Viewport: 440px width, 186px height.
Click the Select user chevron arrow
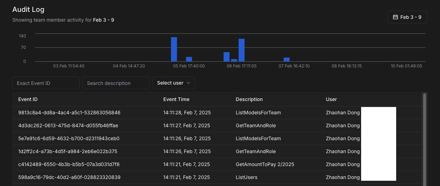click(188, 83)
